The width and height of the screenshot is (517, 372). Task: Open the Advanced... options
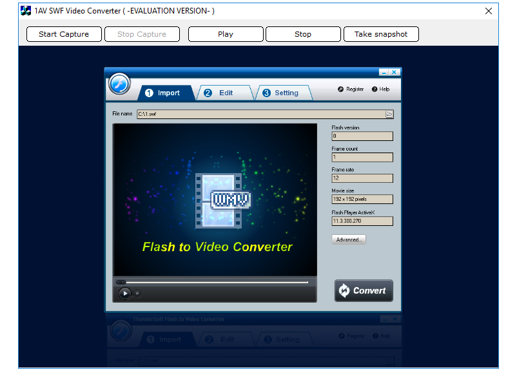(x=349, y=239)
